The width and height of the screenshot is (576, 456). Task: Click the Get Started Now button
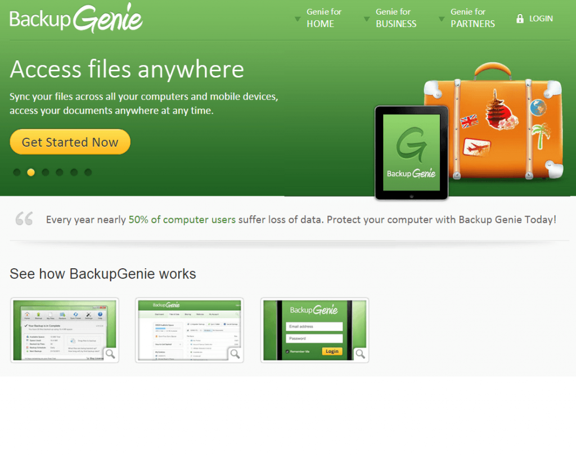[x=69, y=142]
